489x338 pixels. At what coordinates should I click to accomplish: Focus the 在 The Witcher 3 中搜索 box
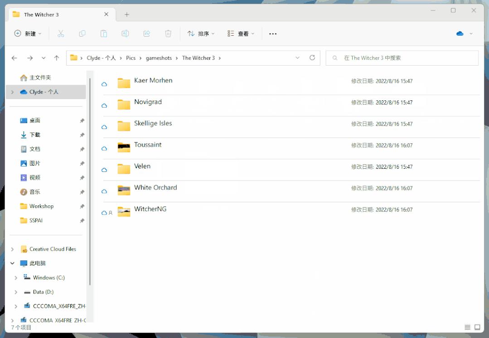coord(402,58)
